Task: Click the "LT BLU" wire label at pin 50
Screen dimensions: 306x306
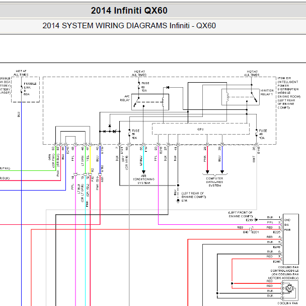Action: 141,160
